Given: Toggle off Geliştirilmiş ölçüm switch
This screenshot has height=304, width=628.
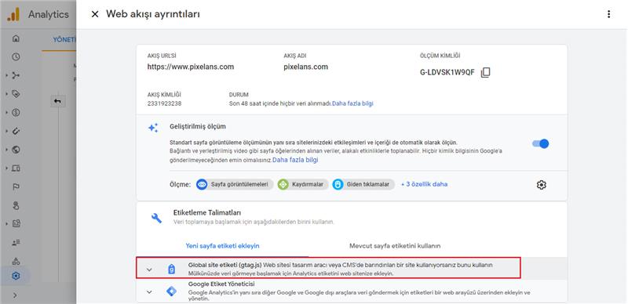Looking at the screenshot, I should point(540,143).
